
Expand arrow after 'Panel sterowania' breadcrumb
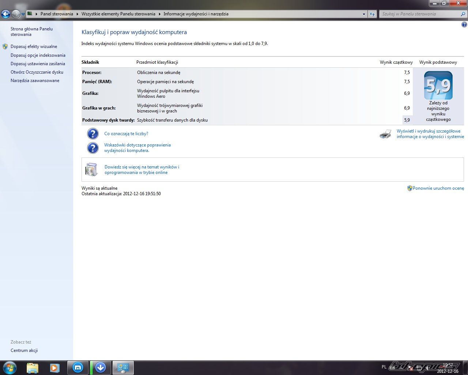tap(77, 14)
